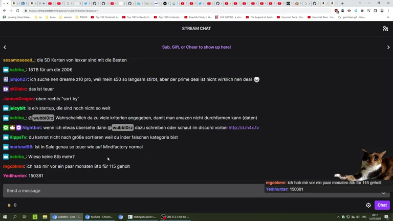Viewport: 393px width, 221px height.
Task: Open a new browser tab
Action: tap(342, 3)
